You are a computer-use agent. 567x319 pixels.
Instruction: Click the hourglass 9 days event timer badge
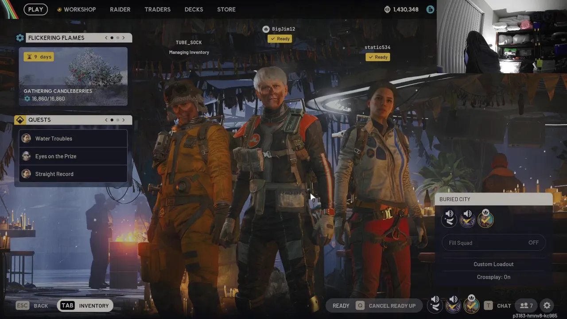pyautogui.click(x=39, y=57)
